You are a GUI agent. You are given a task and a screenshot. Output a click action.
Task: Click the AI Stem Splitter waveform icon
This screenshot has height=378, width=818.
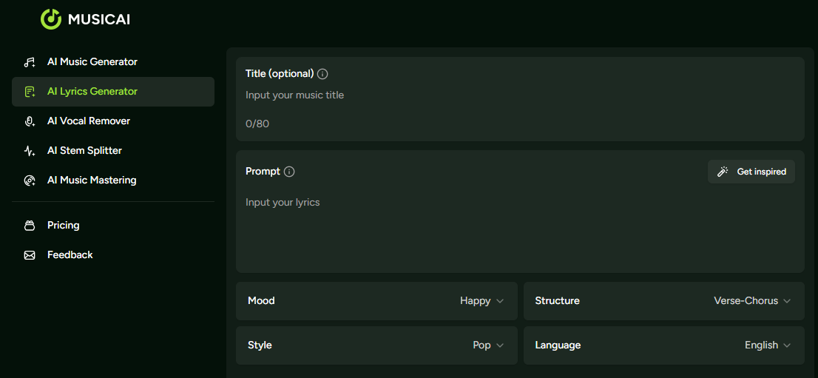[30, 151]
